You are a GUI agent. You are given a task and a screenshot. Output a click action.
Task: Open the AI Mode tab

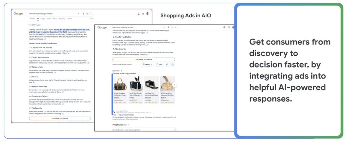pos(33,19)
